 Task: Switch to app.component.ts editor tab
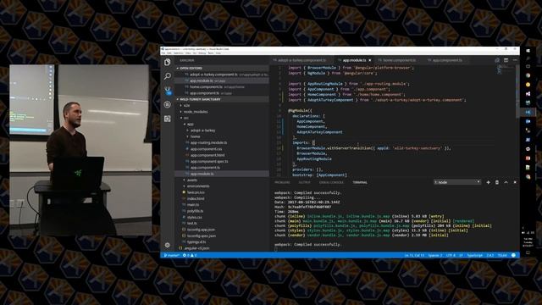click(446, 60)
